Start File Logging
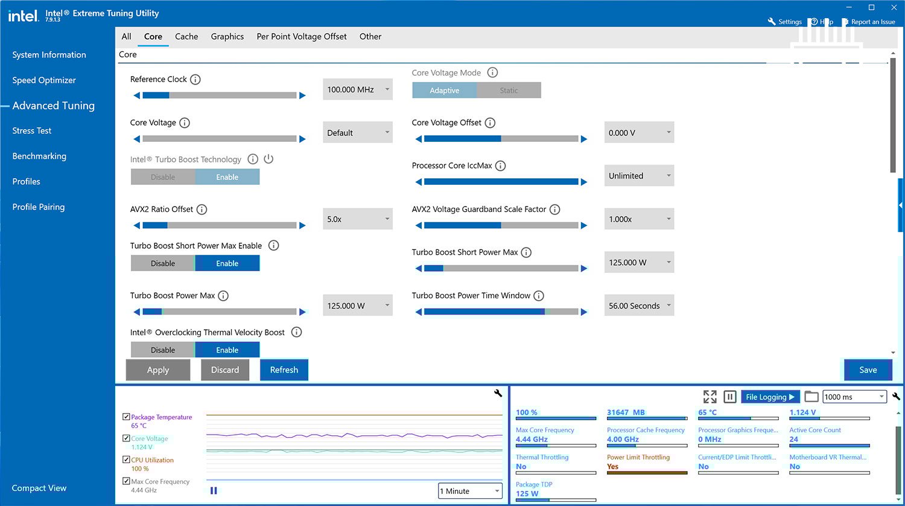This screenshot has height=506, width=905. point(770,397)
